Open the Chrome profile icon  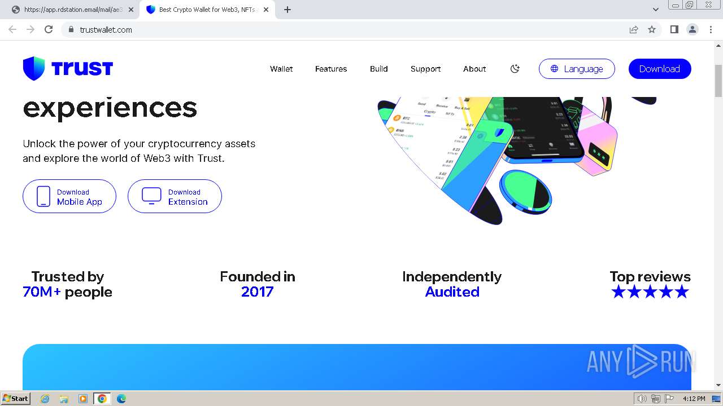pos(692,29)
